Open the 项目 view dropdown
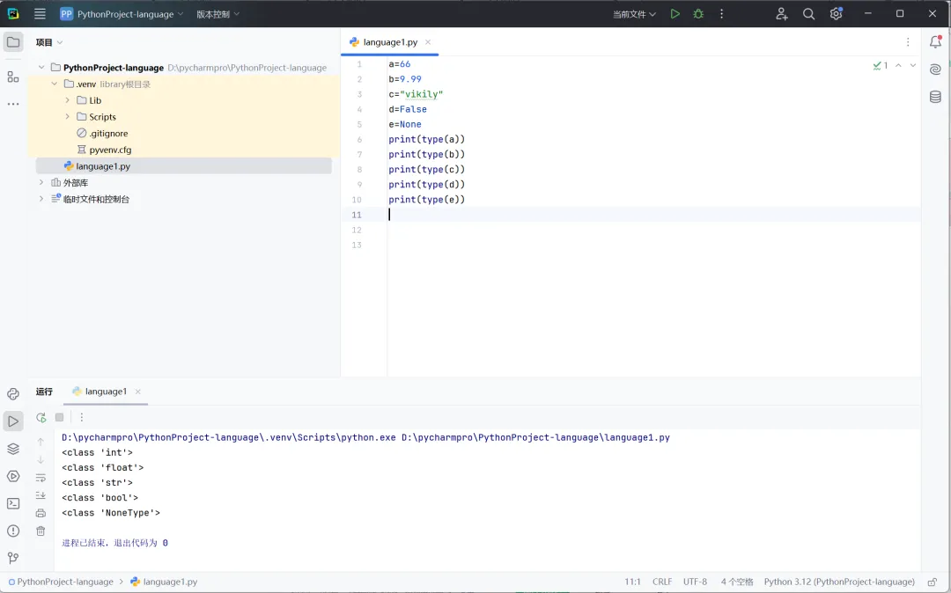951x593 pixels. (x=49, y=42)
